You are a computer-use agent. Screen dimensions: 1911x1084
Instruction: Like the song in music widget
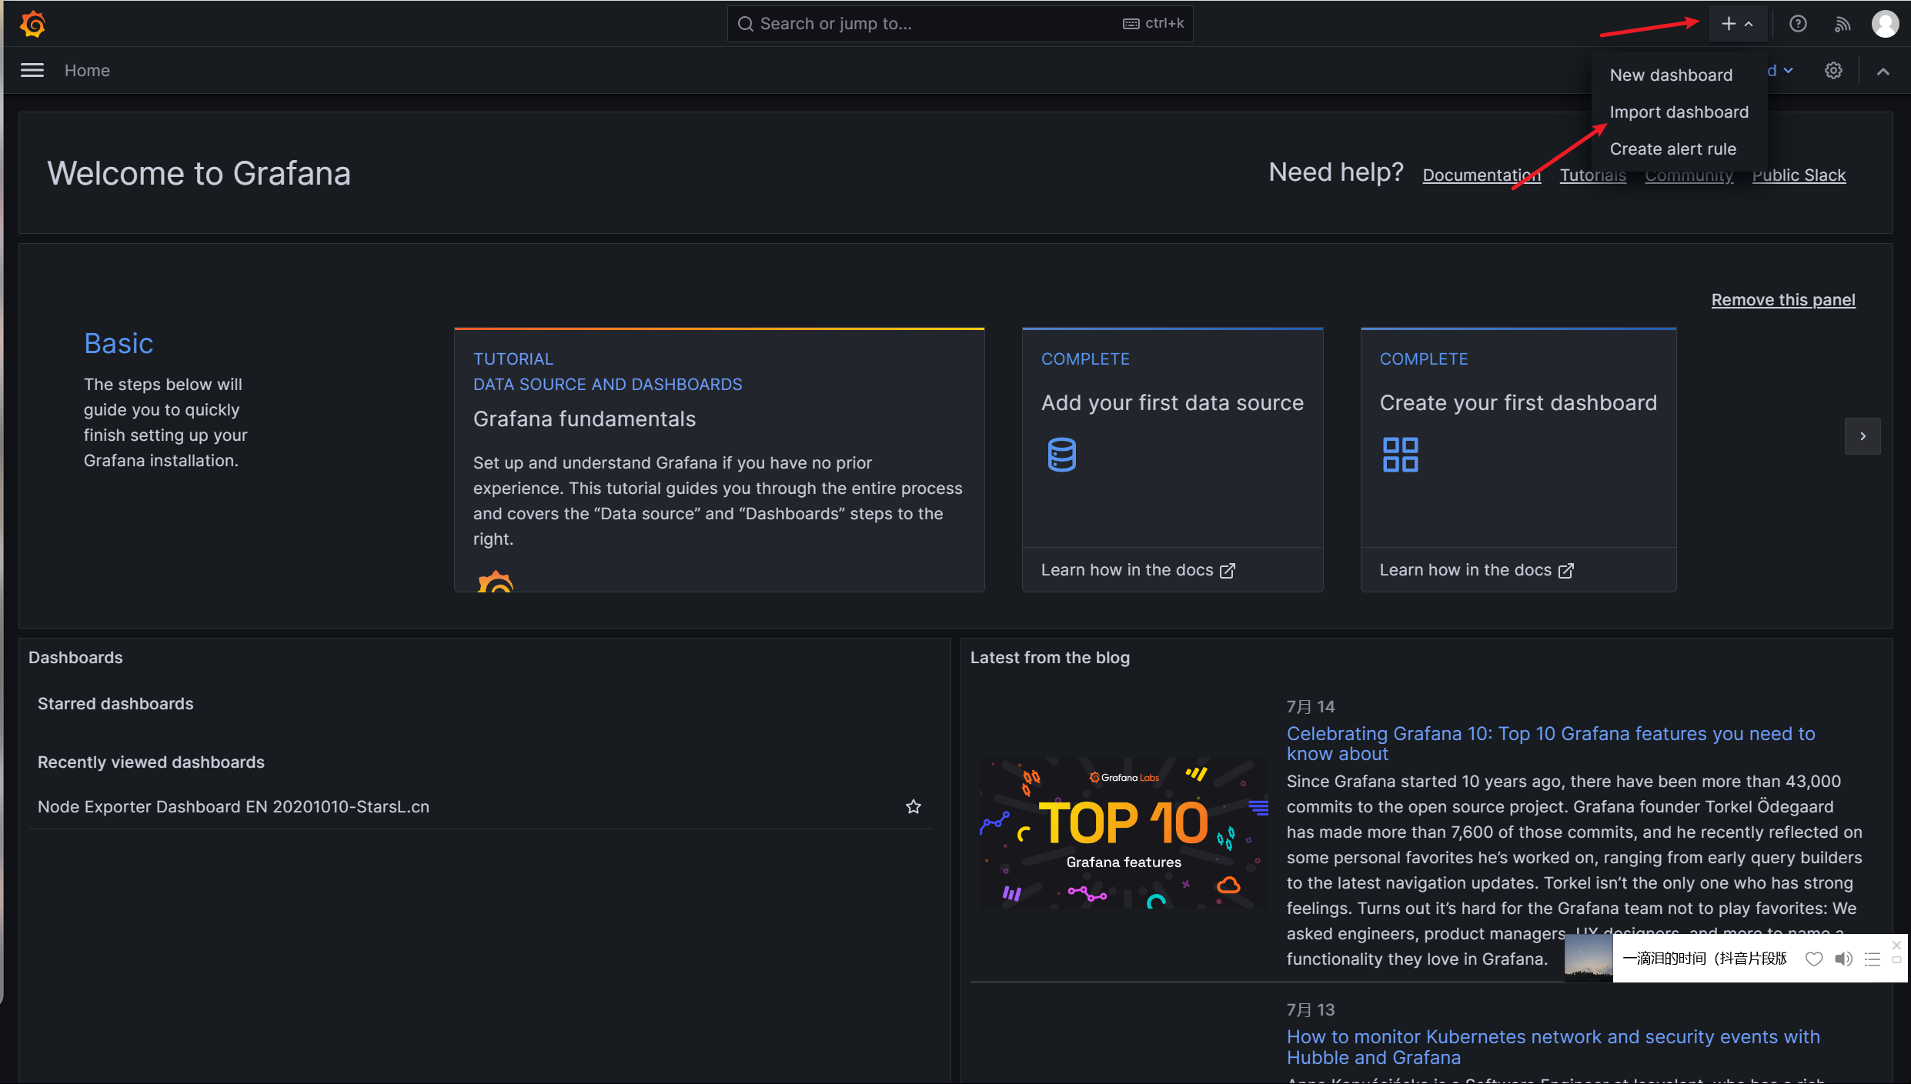point(1813,959)
